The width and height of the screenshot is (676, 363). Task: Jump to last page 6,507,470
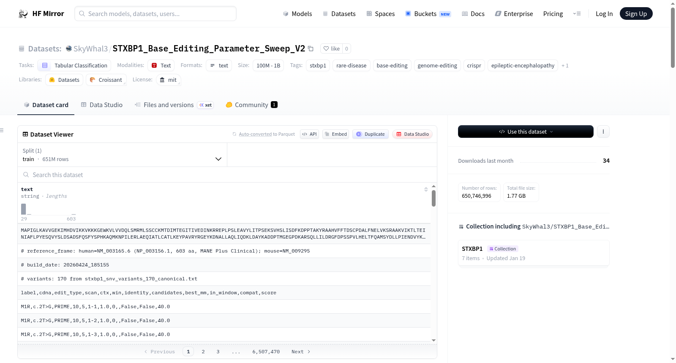click(266, 352)
